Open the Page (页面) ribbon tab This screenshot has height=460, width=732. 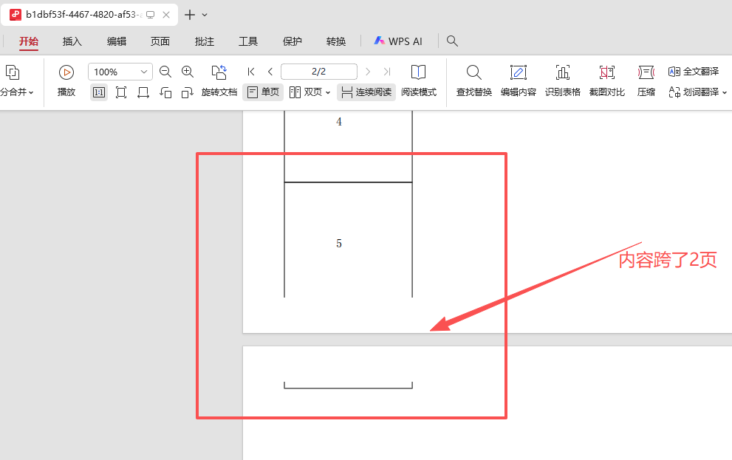click(160, 41)
